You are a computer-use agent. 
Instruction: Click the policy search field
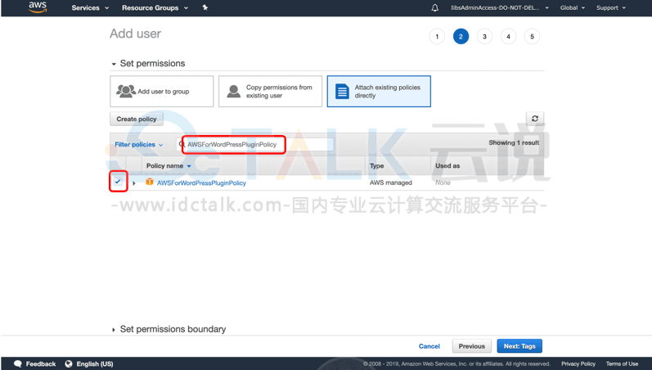(255, 144)
